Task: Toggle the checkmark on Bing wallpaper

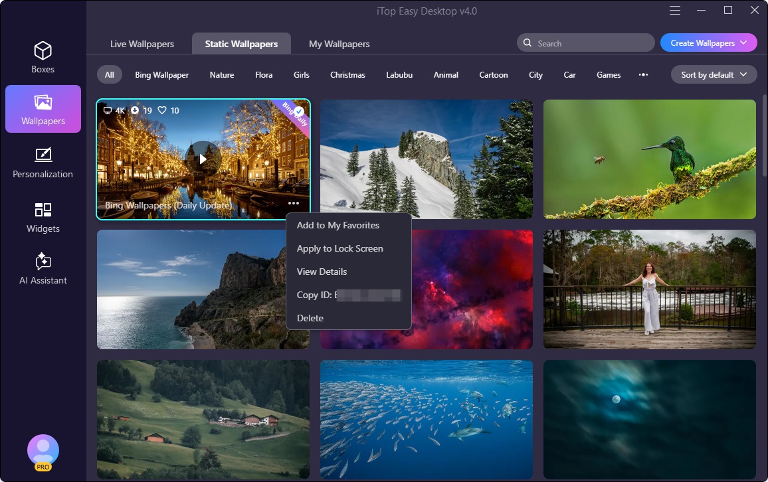Action: [x=299, y=111]
